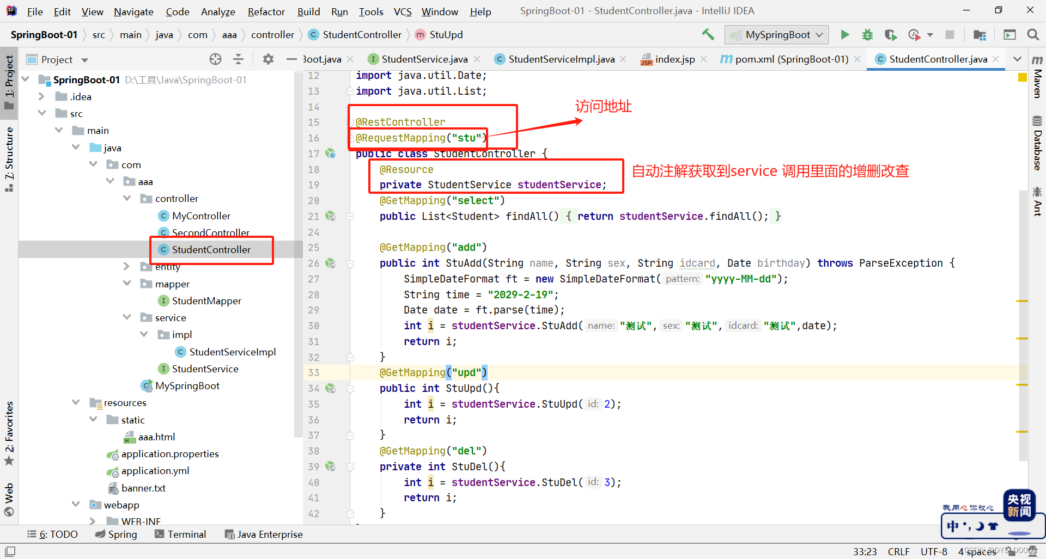Fold the StuAdd method at line 26
This screenshot has width=1046, height=559.
pos(350,263)
